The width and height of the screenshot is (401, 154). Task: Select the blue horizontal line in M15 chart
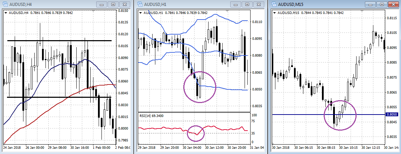[297, 115]
